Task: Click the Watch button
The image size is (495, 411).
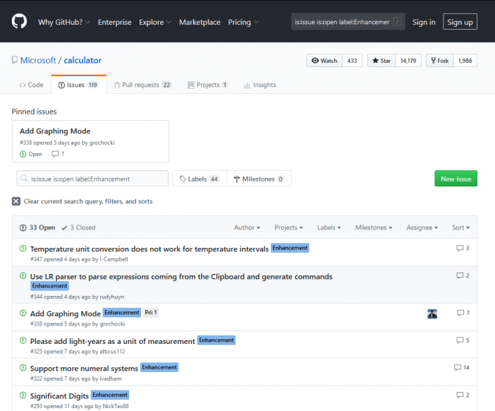Action: pyautogui.click(x=324, y=61)
